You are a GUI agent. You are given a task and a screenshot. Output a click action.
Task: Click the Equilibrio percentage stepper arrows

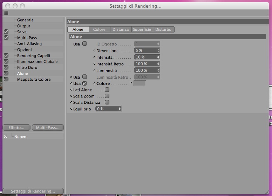[x=120, y=109]
